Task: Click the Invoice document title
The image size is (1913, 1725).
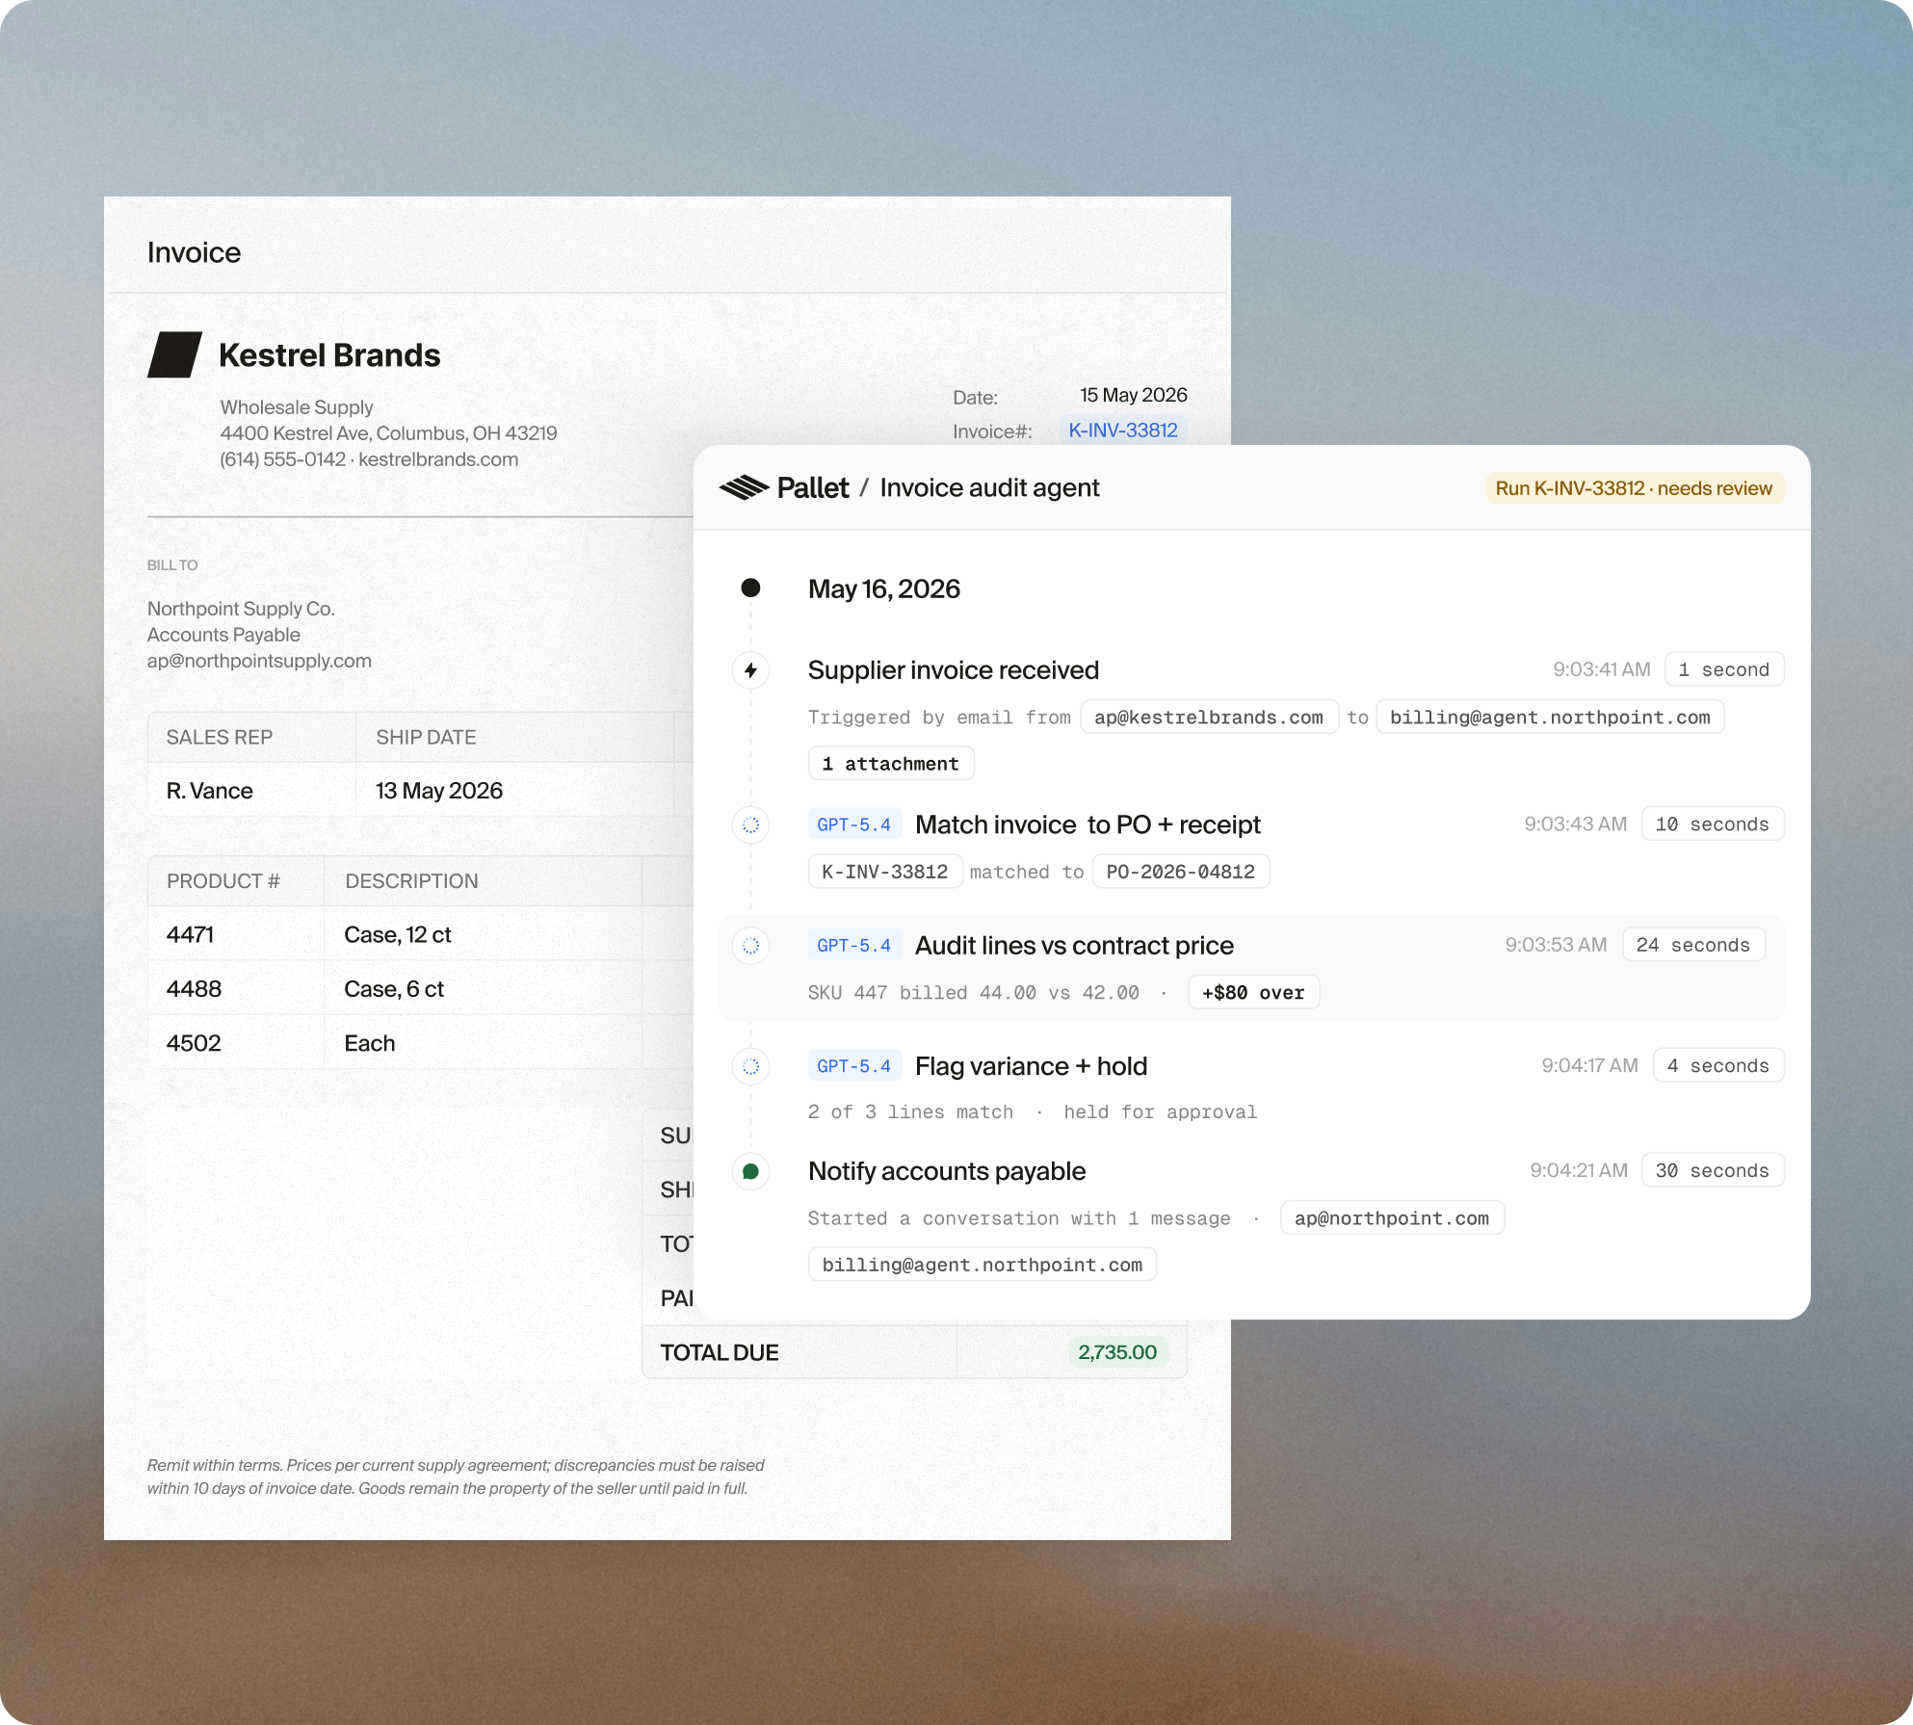Action: coord(194,252)
